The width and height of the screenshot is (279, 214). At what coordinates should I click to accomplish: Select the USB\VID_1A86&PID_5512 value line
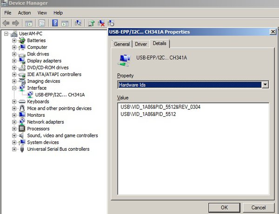[148, 114]
